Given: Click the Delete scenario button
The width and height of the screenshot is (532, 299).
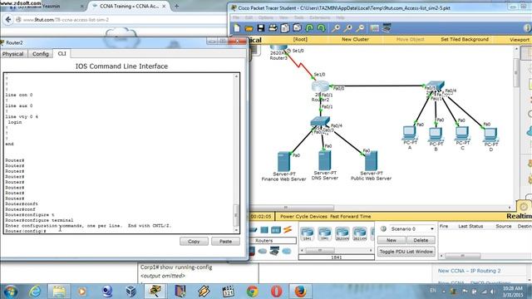Looking at the screenshot, I should click(x=421, y=240).
